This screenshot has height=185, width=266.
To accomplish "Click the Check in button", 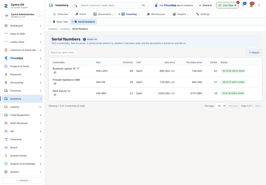I will (205, 6).
